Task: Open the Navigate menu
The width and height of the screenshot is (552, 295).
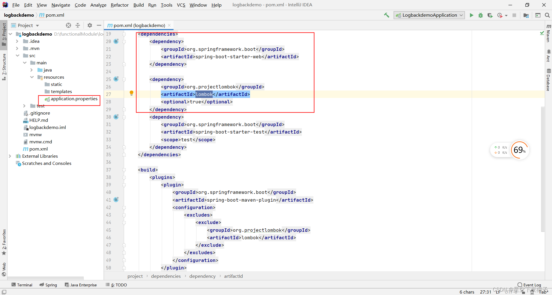Action: 61,5
